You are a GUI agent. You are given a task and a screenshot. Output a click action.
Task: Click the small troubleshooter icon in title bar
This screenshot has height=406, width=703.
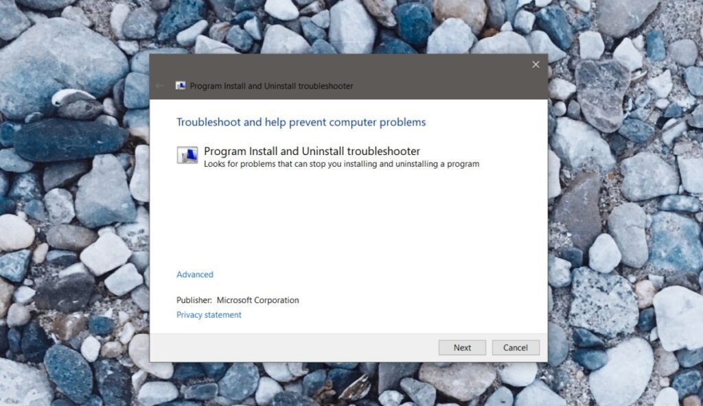coord(181,86)
